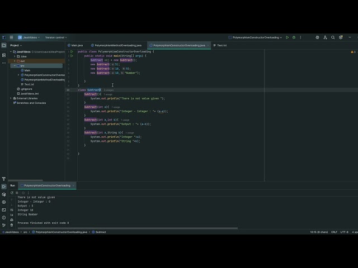358x268 pixels.
Task: Run the PolymorphismConstructorOverloading configuration
Action: (287, 37)
